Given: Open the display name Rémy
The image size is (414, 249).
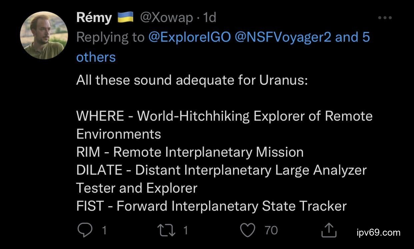Looking at the screenshot, I should pyautogui.click(x=94, y=18).
